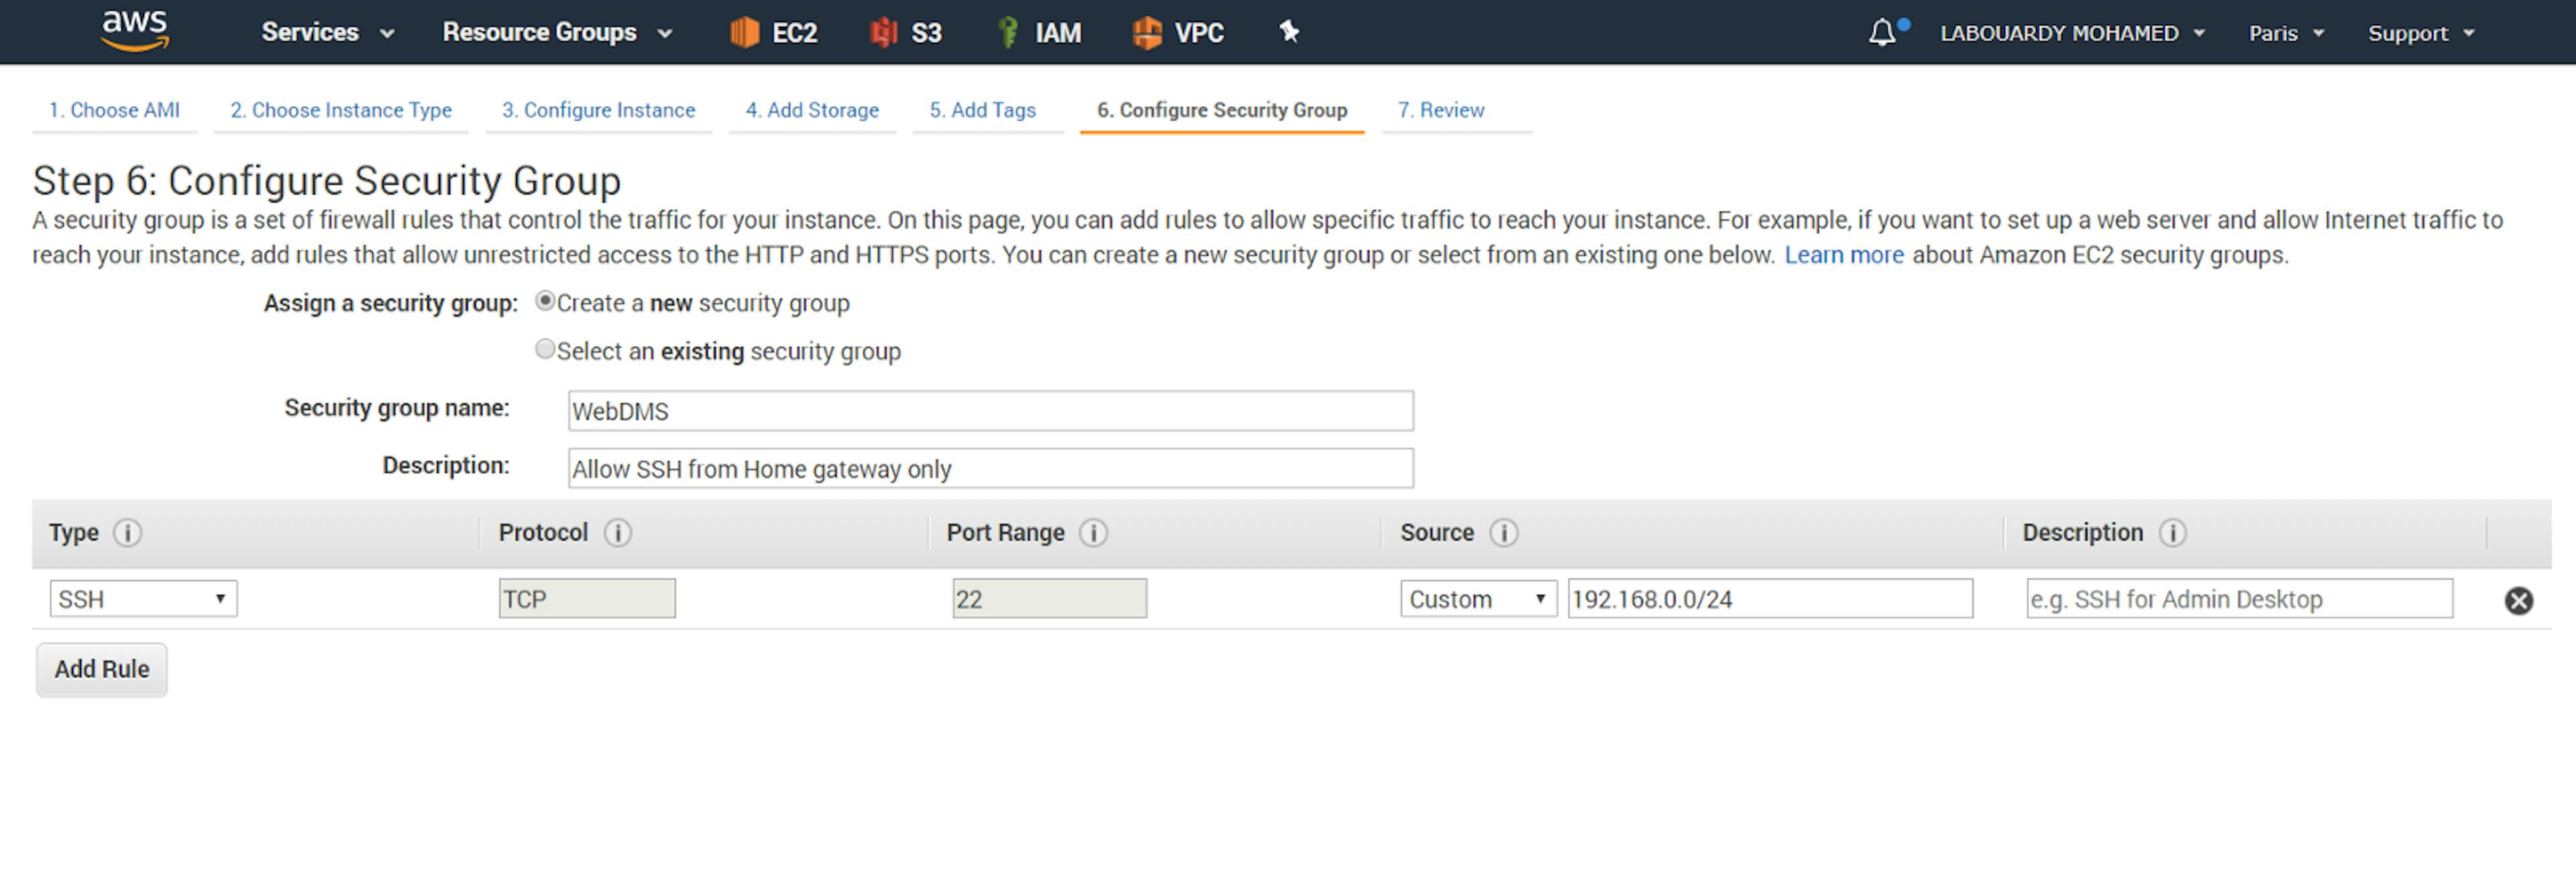Select Create a new security group
Image resolution: width=2576 pixels, height=884 pixels.
coord(545,301)
